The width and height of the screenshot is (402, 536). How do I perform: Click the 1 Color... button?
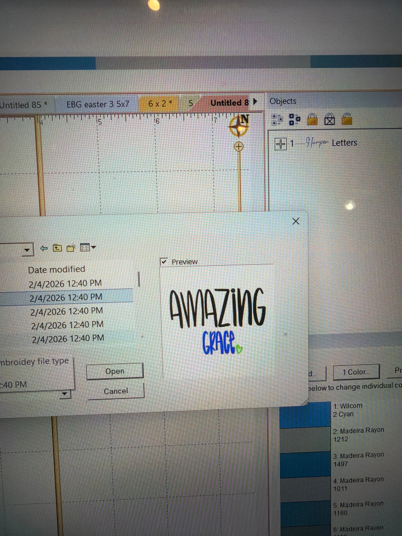coord(356,372)
